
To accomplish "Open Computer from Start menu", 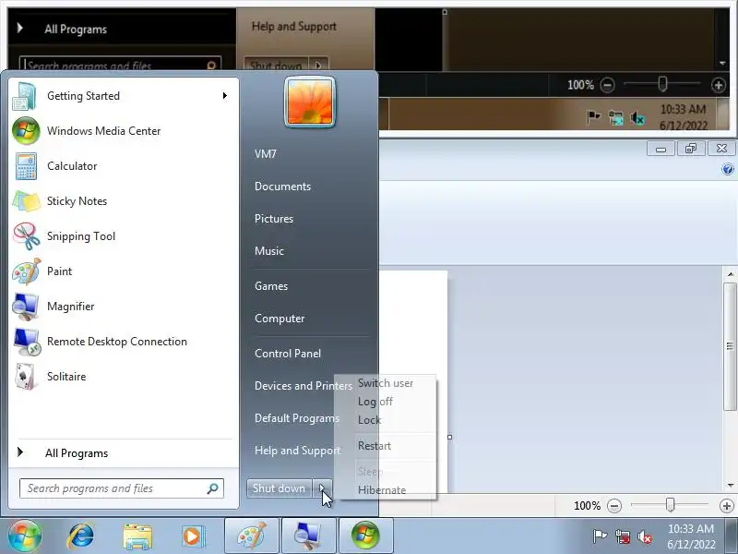I will click(280, 319).
